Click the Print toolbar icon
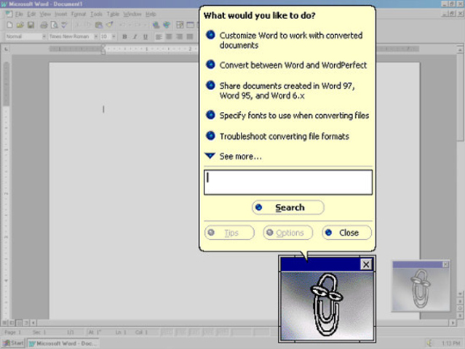The image size is (465, 349). tap(44, 25)
